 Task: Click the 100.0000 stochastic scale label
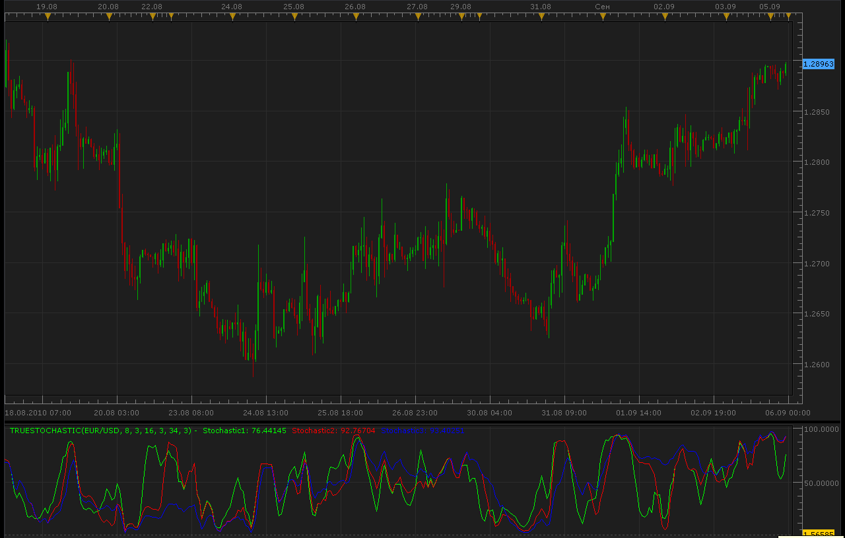pos(821,429)
